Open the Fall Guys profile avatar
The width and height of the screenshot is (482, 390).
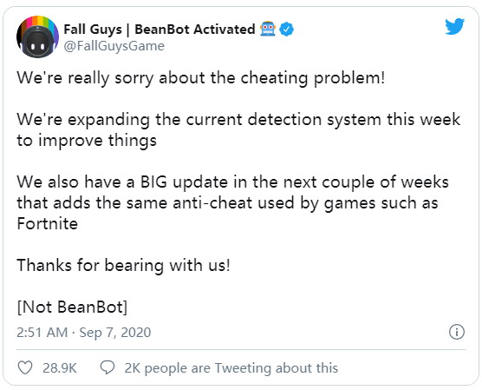click(37, 36)
